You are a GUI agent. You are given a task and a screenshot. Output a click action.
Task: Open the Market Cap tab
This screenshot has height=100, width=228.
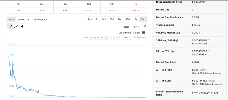coord(24,19)
